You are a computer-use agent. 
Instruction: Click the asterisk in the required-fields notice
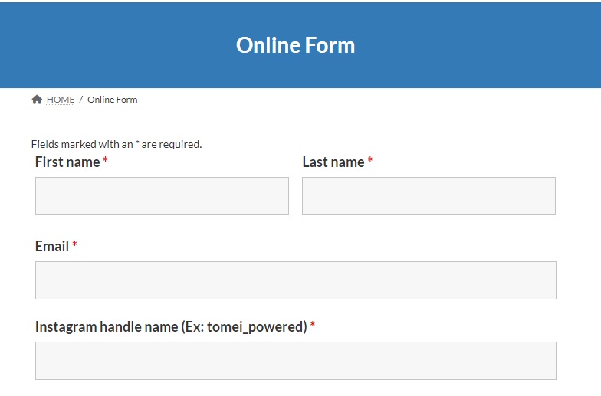[x=137, y=143]
